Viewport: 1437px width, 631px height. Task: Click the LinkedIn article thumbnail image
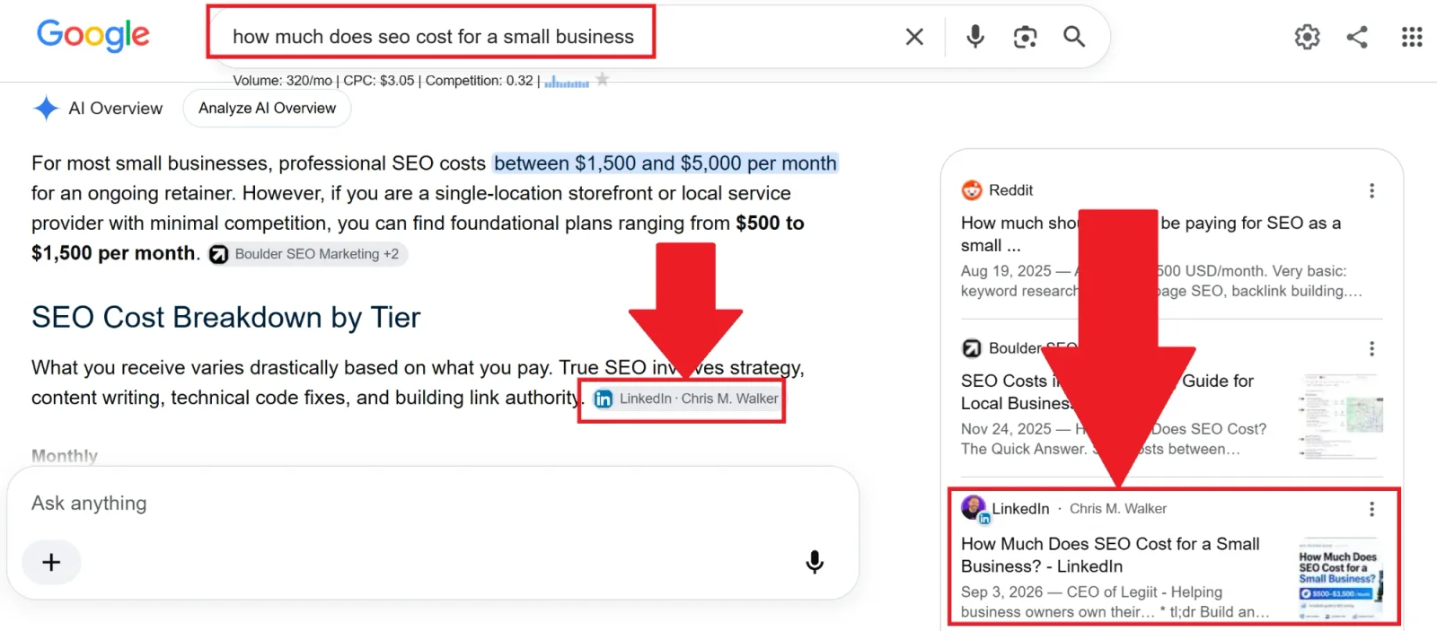click(1341, 579)
